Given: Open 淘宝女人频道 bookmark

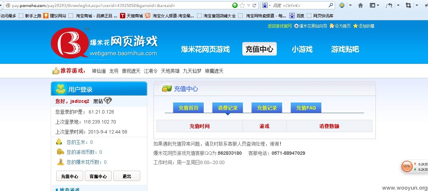Looking at the screenshot, I should (169, 16).
